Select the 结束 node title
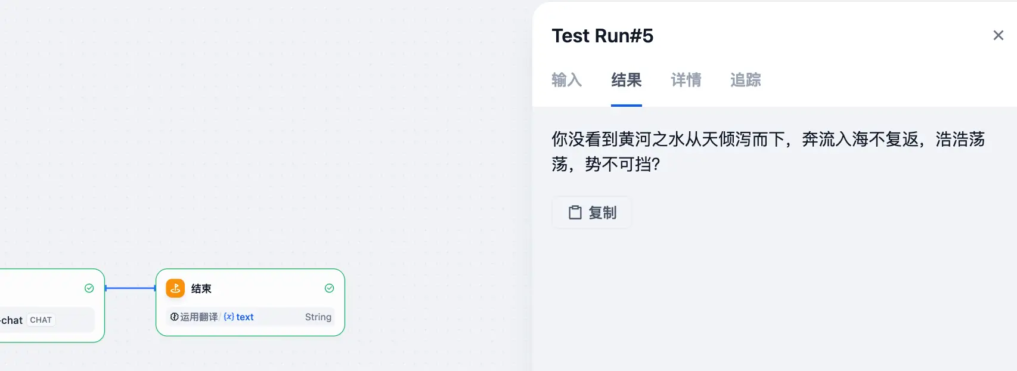Image resolution: width=1017 pixels, height=371 pixels. pyautogui.click(x=201, y=289)
